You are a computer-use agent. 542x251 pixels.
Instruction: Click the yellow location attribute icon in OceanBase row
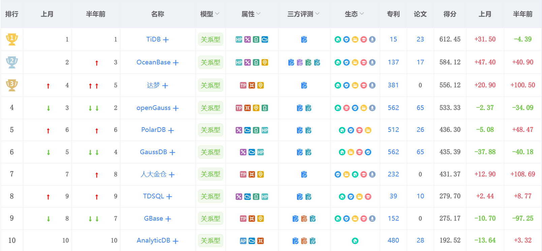pyautogui.click(x=265, y=62)
